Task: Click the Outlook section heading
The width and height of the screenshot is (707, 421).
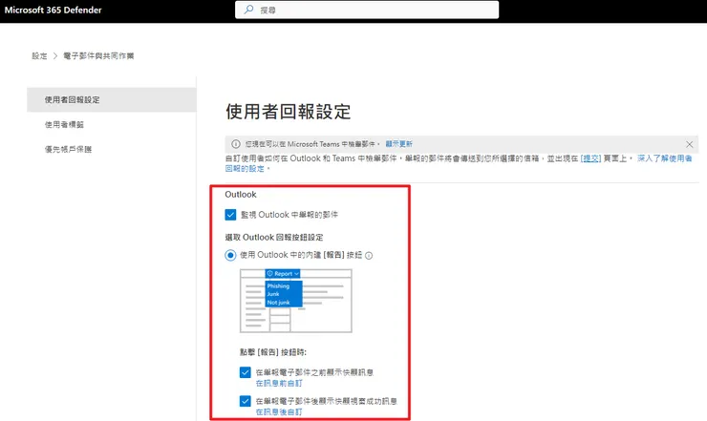Action: [241, 195]
